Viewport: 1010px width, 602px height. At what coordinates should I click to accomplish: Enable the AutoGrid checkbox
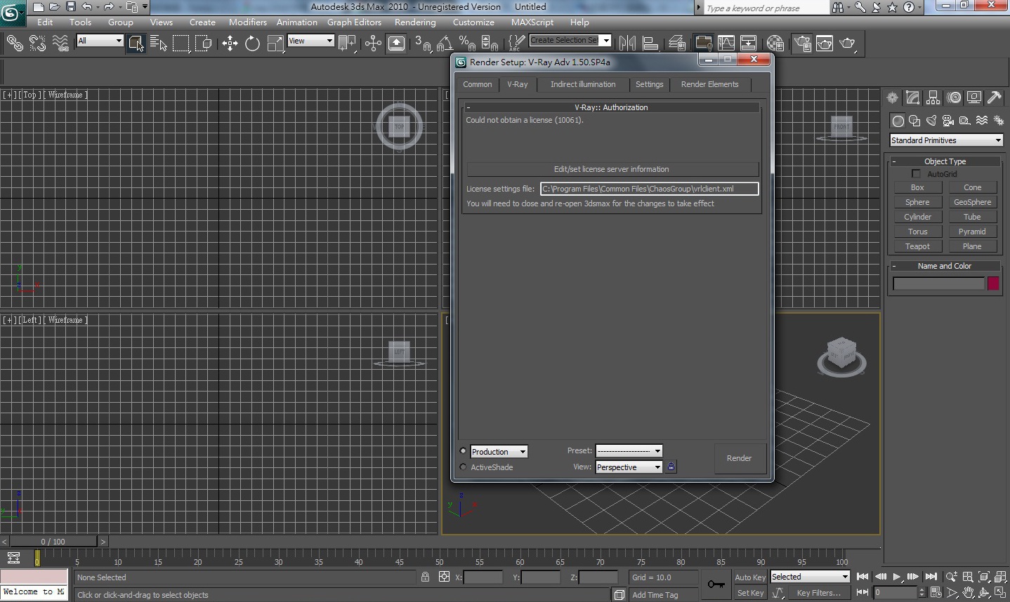(916, 173)
